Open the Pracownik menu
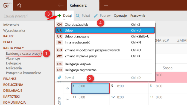The height and width of the screenshot is (105, 187). pos(138,16)
